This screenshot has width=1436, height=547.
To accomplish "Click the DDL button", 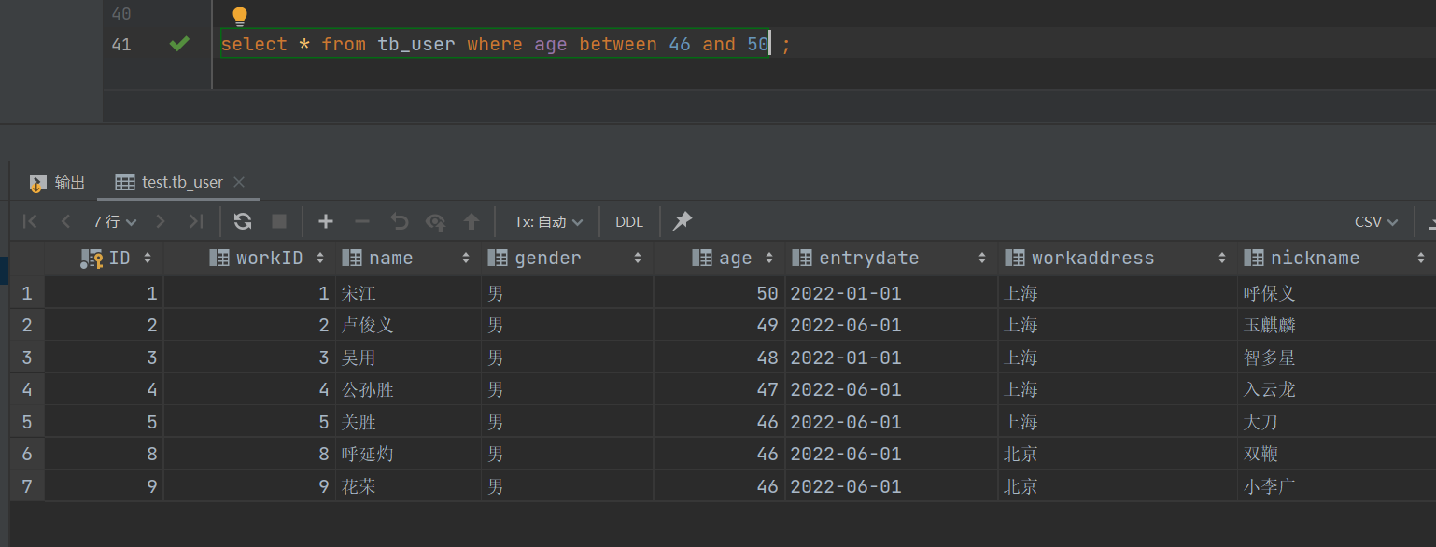I will (x=629, y=221).
